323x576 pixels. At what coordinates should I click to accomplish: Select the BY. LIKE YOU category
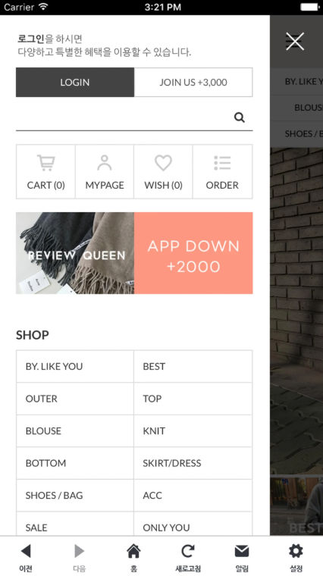pos(75,367)
